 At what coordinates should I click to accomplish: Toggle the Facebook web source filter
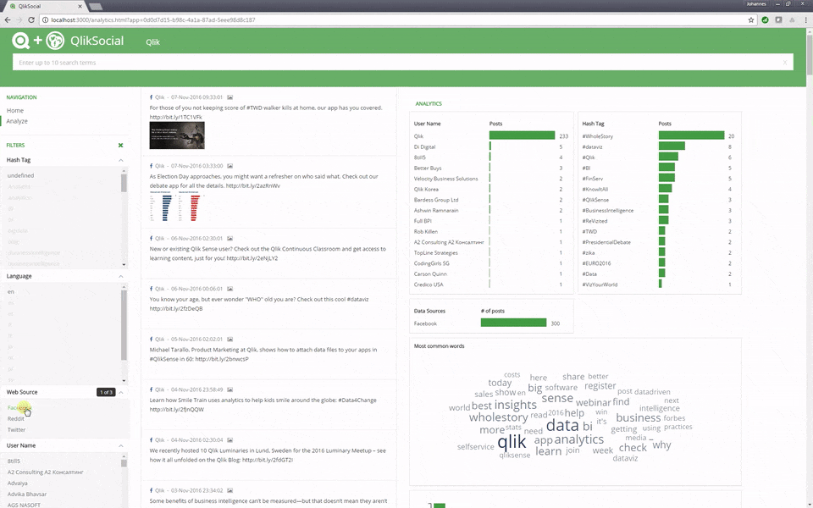pyautogui.click(x=19, y=408)
